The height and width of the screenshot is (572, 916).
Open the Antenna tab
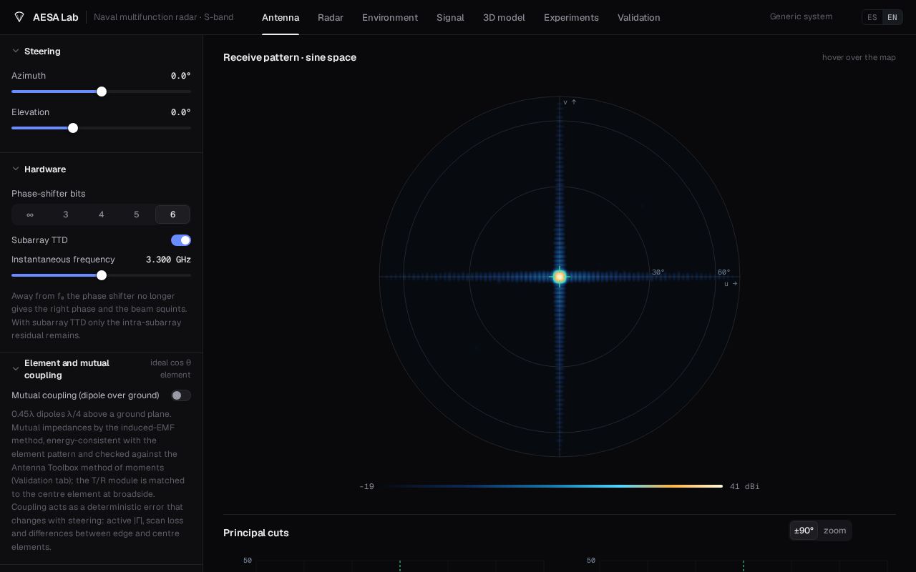[281, 17]
